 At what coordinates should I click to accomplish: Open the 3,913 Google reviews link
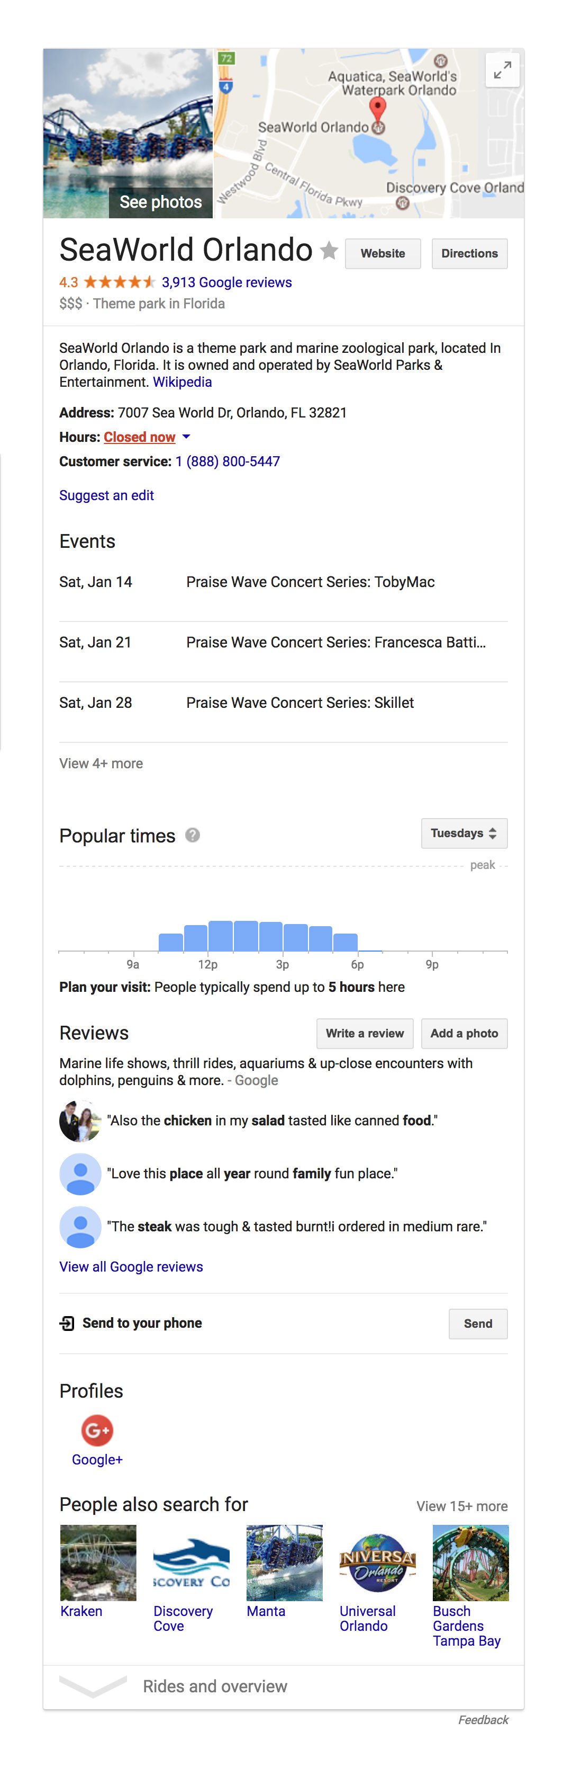227,282
